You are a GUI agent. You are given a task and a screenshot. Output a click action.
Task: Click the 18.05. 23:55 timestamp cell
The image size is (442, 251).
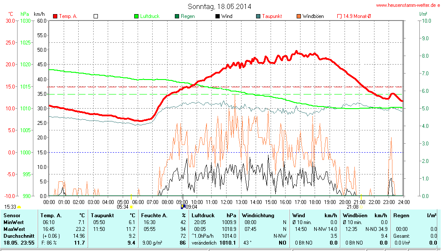point(19,242)
